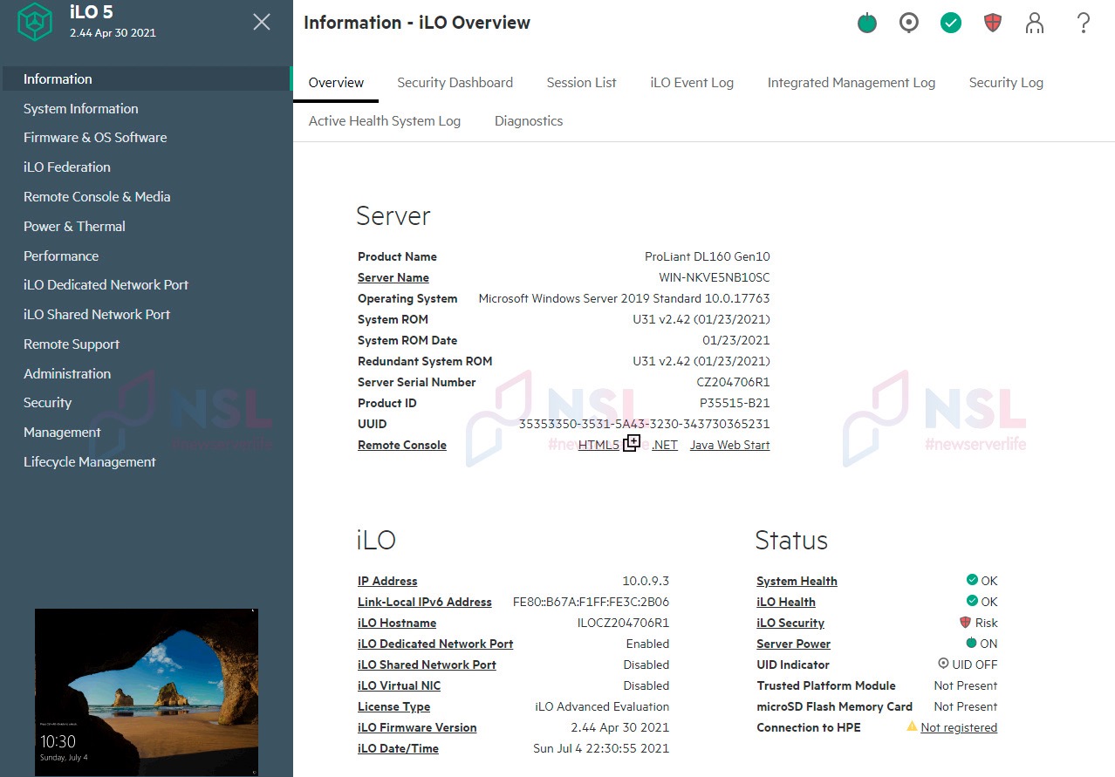Launch the HTML5 remote console link

click(x=599, y=445)
